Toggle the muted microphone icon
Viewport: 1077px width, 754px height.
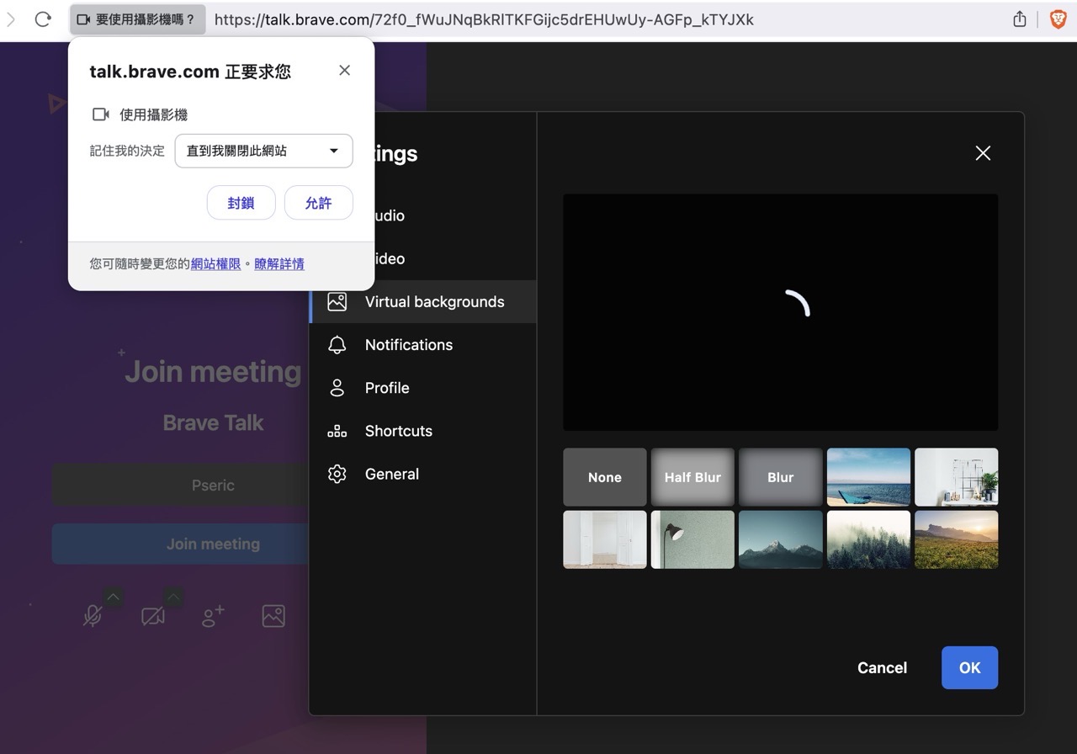tap(93, 617)
